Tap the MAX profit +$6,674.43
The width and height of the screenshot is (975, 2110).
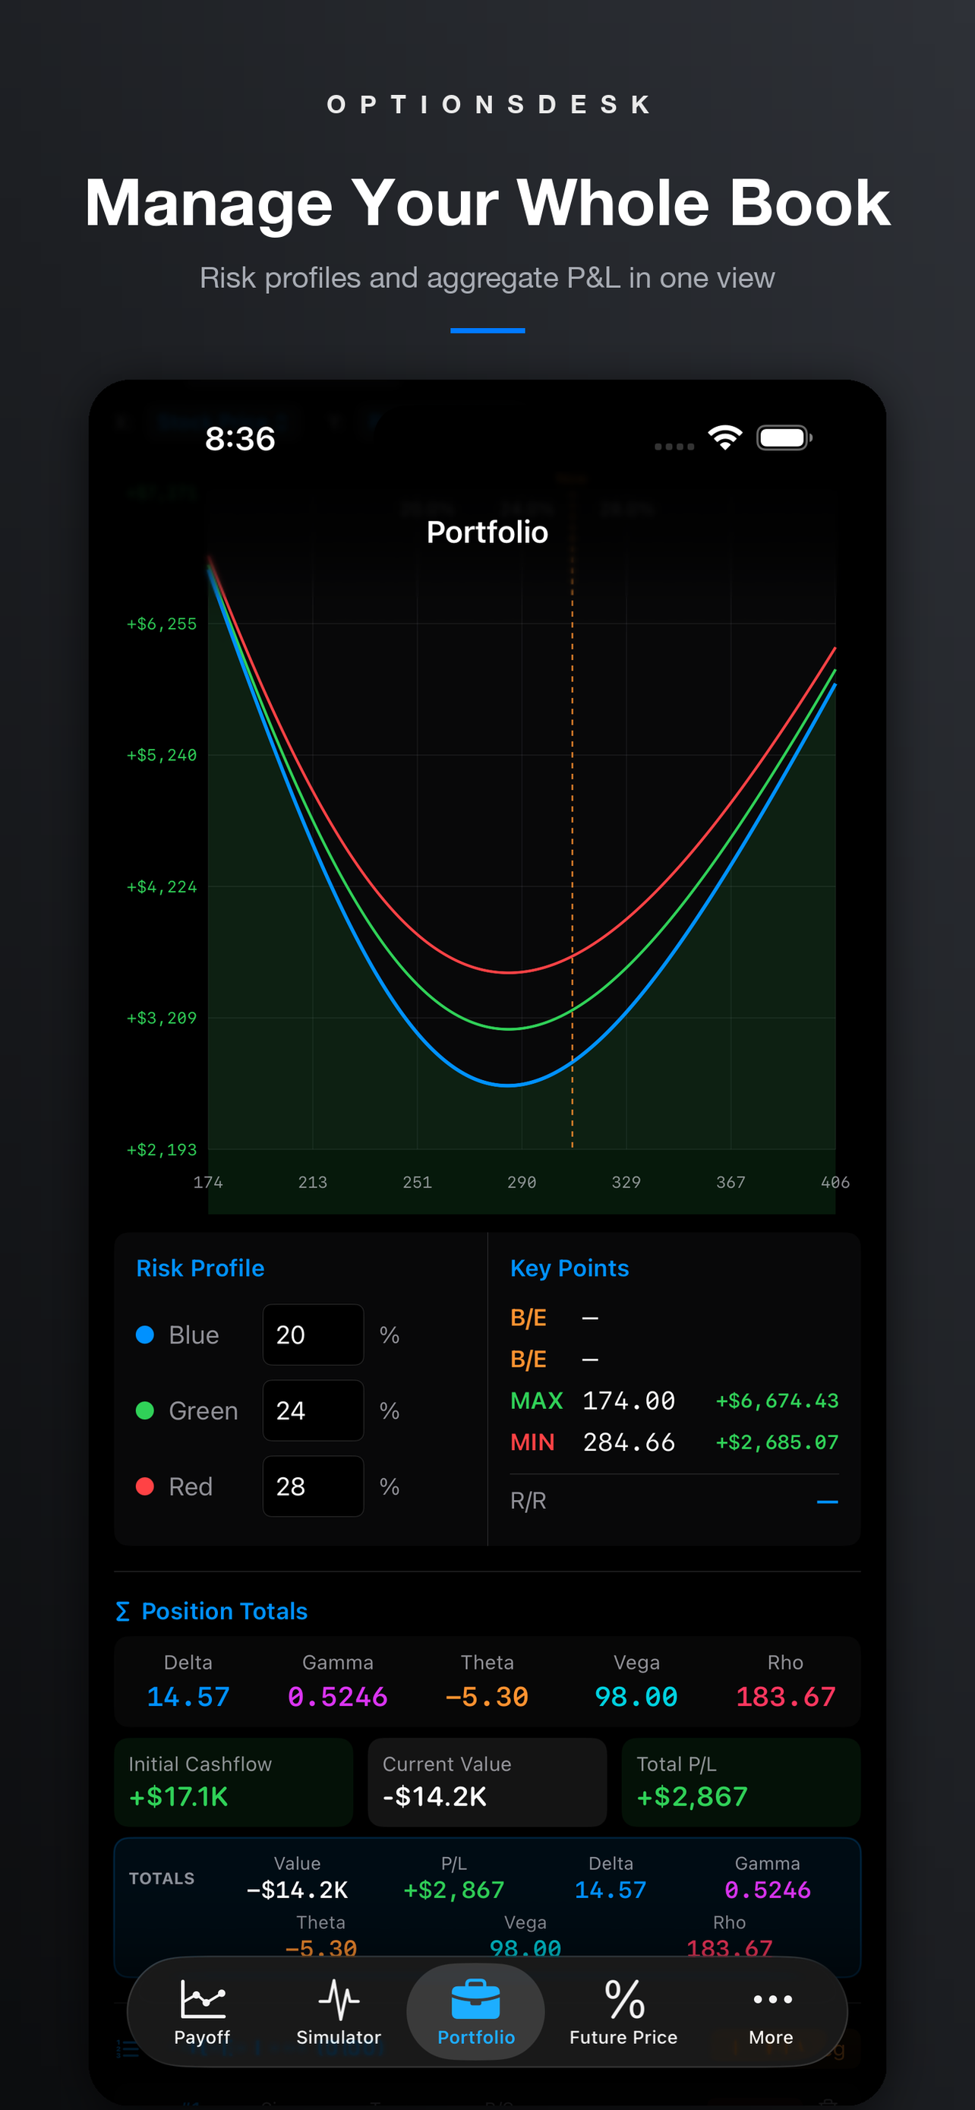click(777, 1401)
